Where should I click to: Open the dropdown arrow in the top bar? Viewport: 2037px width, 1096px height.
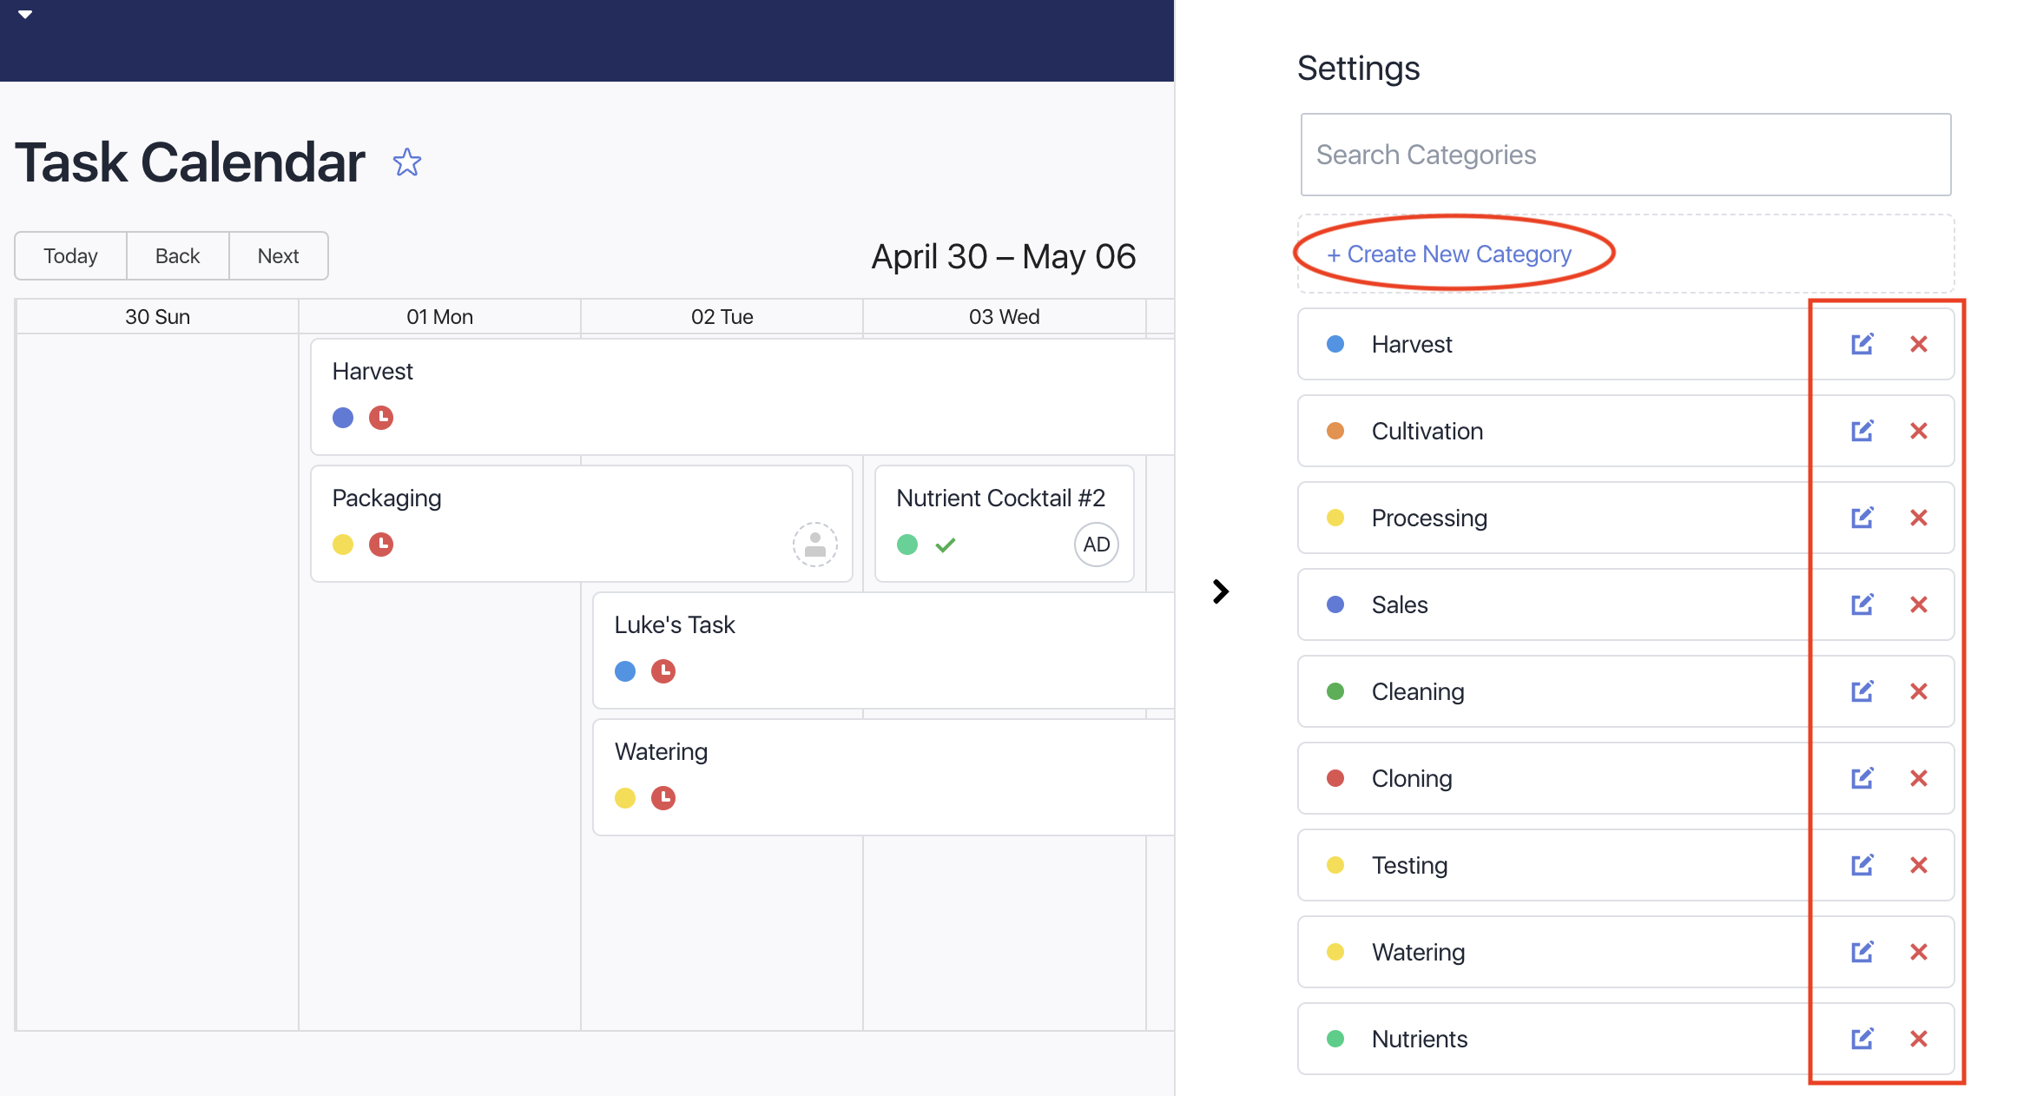25,14
